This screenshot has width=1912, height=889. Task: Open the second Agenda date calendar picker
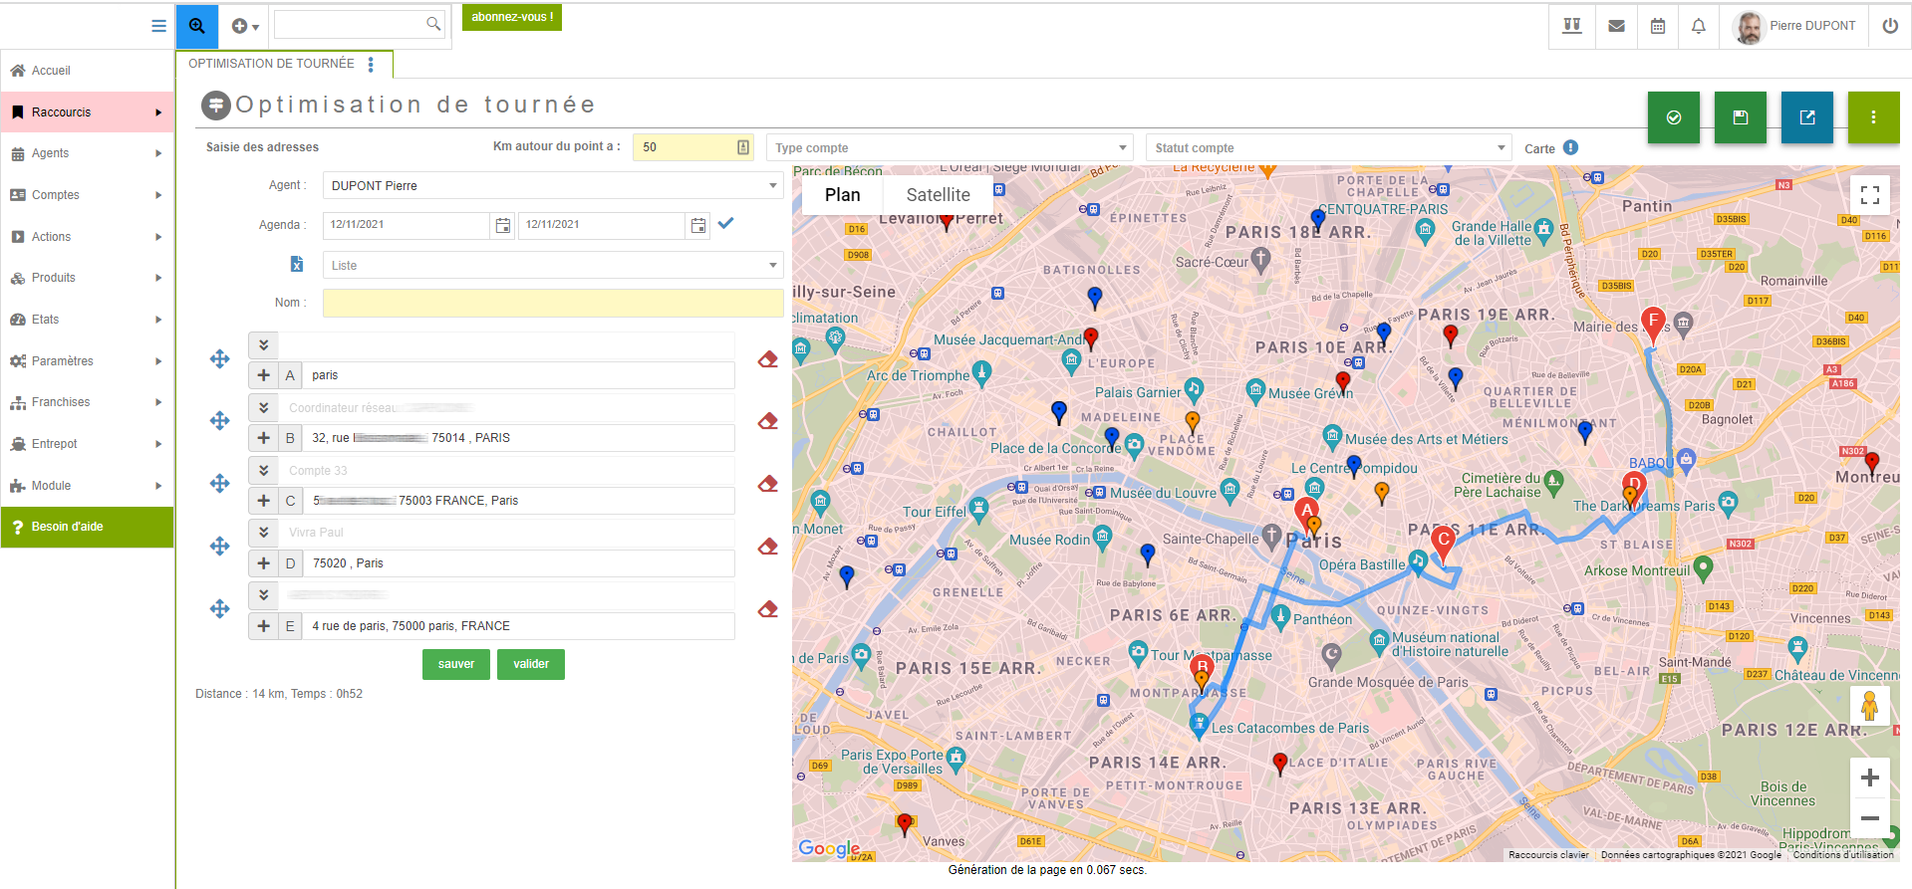click(698, 226)
